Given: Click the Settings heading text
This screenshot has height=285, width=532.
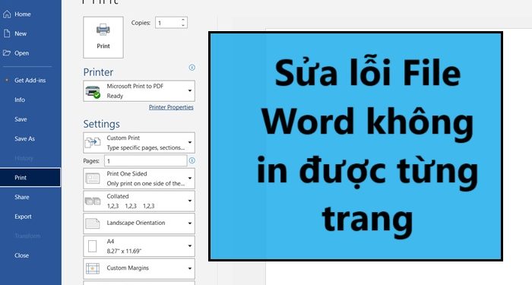Looking at the screenshot, I should coord(101,124).
